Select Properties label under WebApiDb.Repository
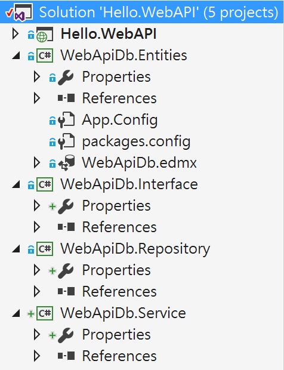284x370 pixels. coord(116,270)
